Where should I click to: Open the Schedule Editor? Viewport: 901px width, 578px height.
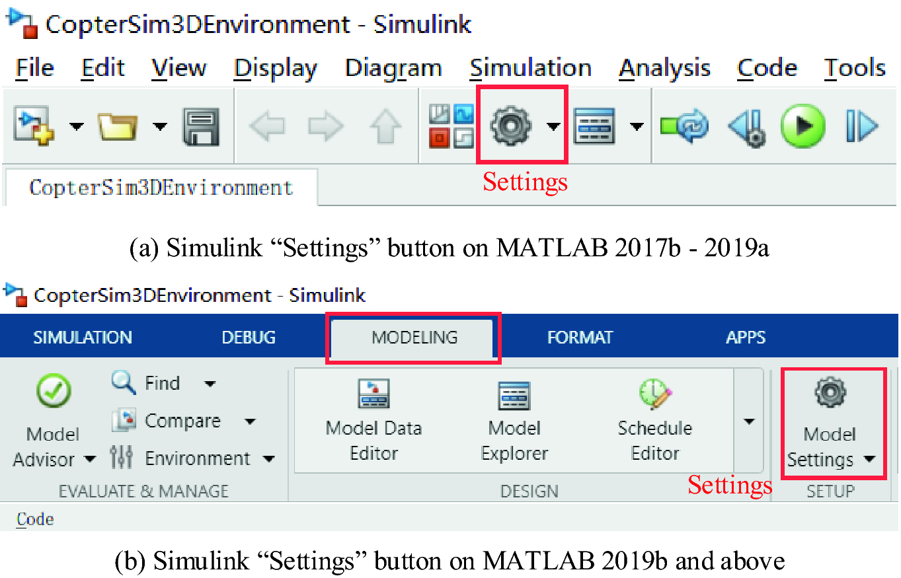655,421
